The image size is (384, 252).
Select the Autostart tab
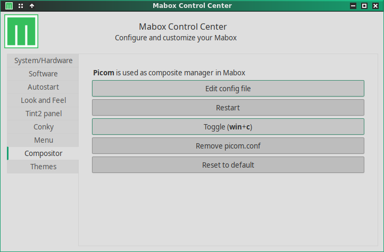coord(43,87)
